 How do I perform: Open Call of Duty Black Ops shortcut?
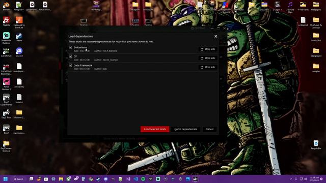pyautogui.click(x=6, y=70)
